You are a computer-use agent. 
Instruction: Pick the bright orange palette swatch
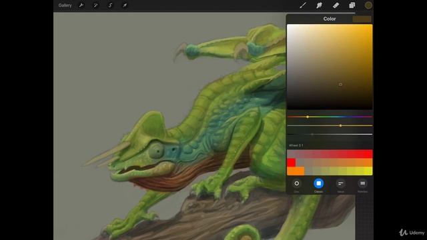pyautogui.click(x=296, y=171)
